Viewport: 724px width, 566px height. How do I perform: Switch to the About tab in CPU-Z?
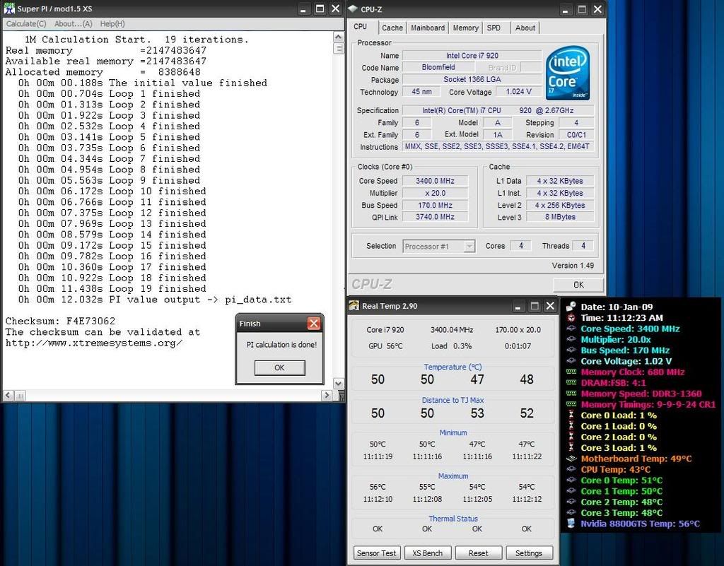525,28
